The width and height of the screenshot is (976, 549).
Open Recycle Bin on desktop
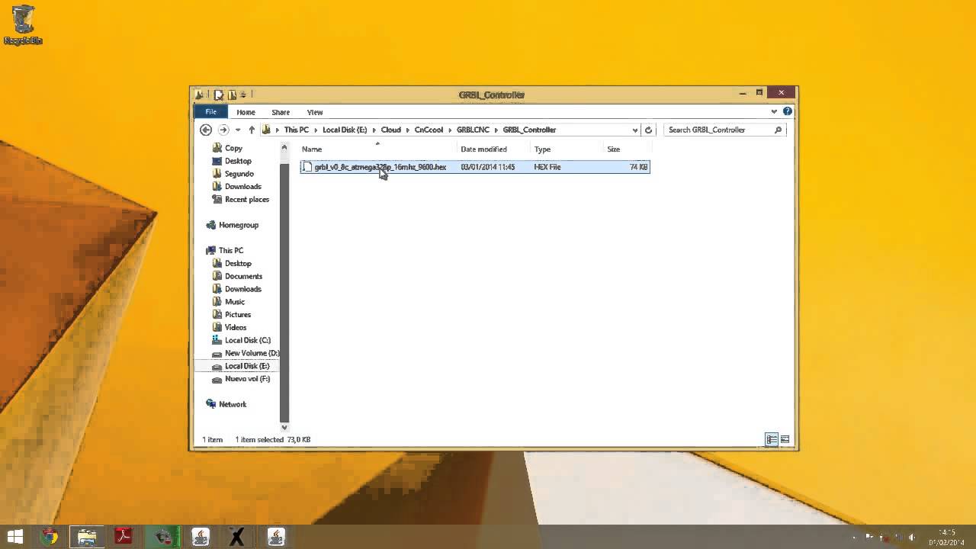pyautogui.click(x=23, y=25)
